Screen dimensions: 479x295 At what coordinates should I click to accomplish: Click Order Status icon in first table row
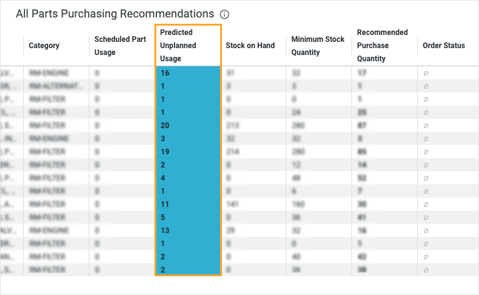point(426,73)
